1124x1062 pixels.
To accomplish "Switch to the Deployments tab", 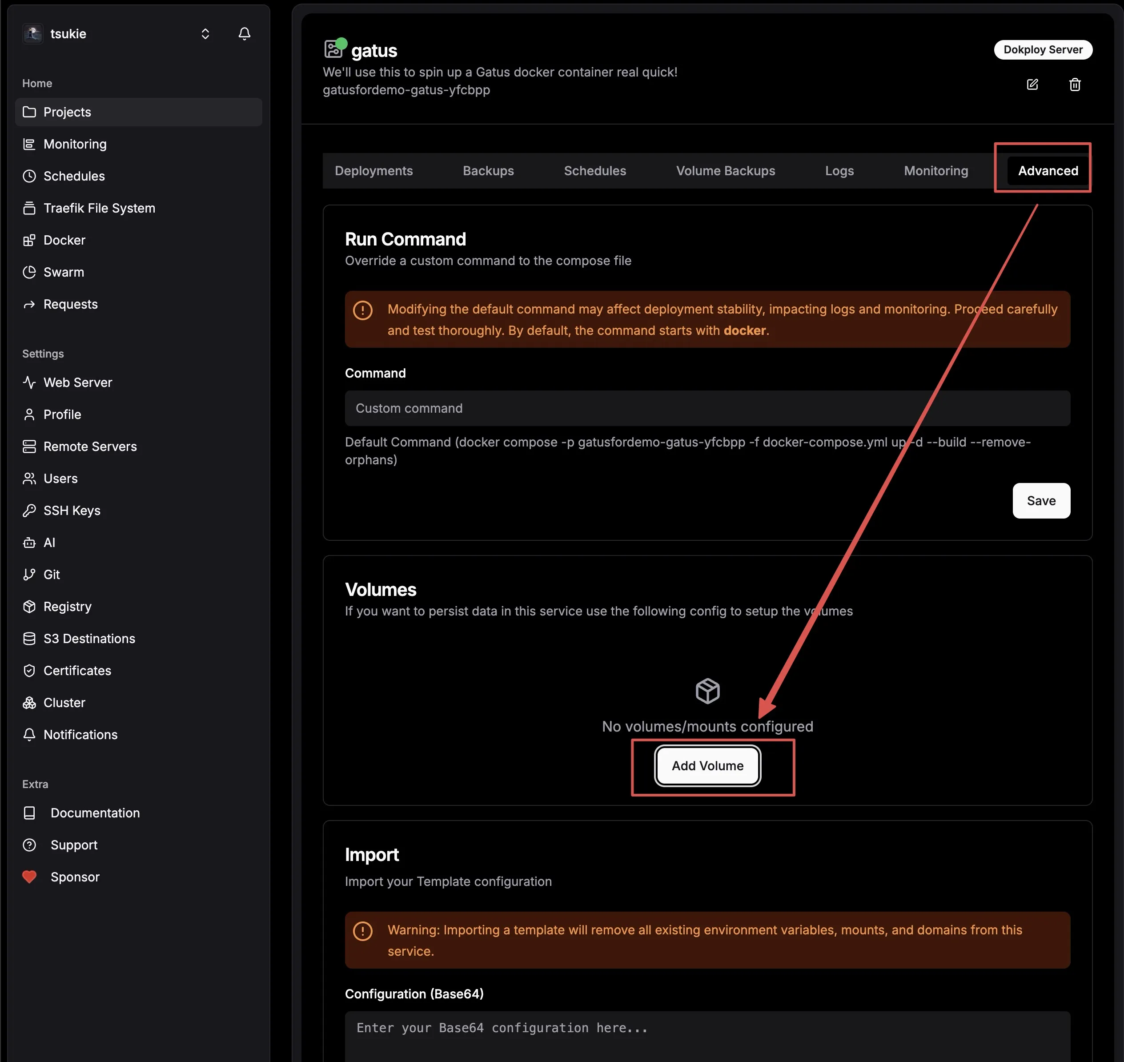I will (x=373, y=171).
